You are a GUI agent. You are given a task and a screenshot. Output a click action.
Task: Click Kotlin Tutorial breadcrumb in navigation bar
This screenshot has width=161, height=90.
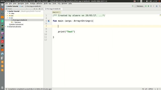(12, 6)
